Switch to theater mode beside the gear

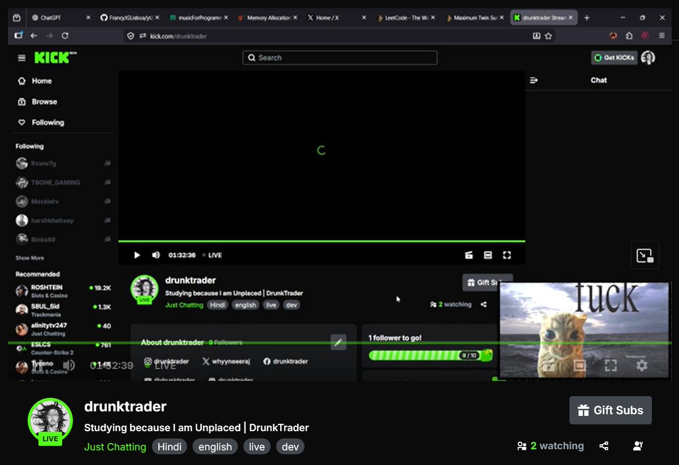coord(579,366)
